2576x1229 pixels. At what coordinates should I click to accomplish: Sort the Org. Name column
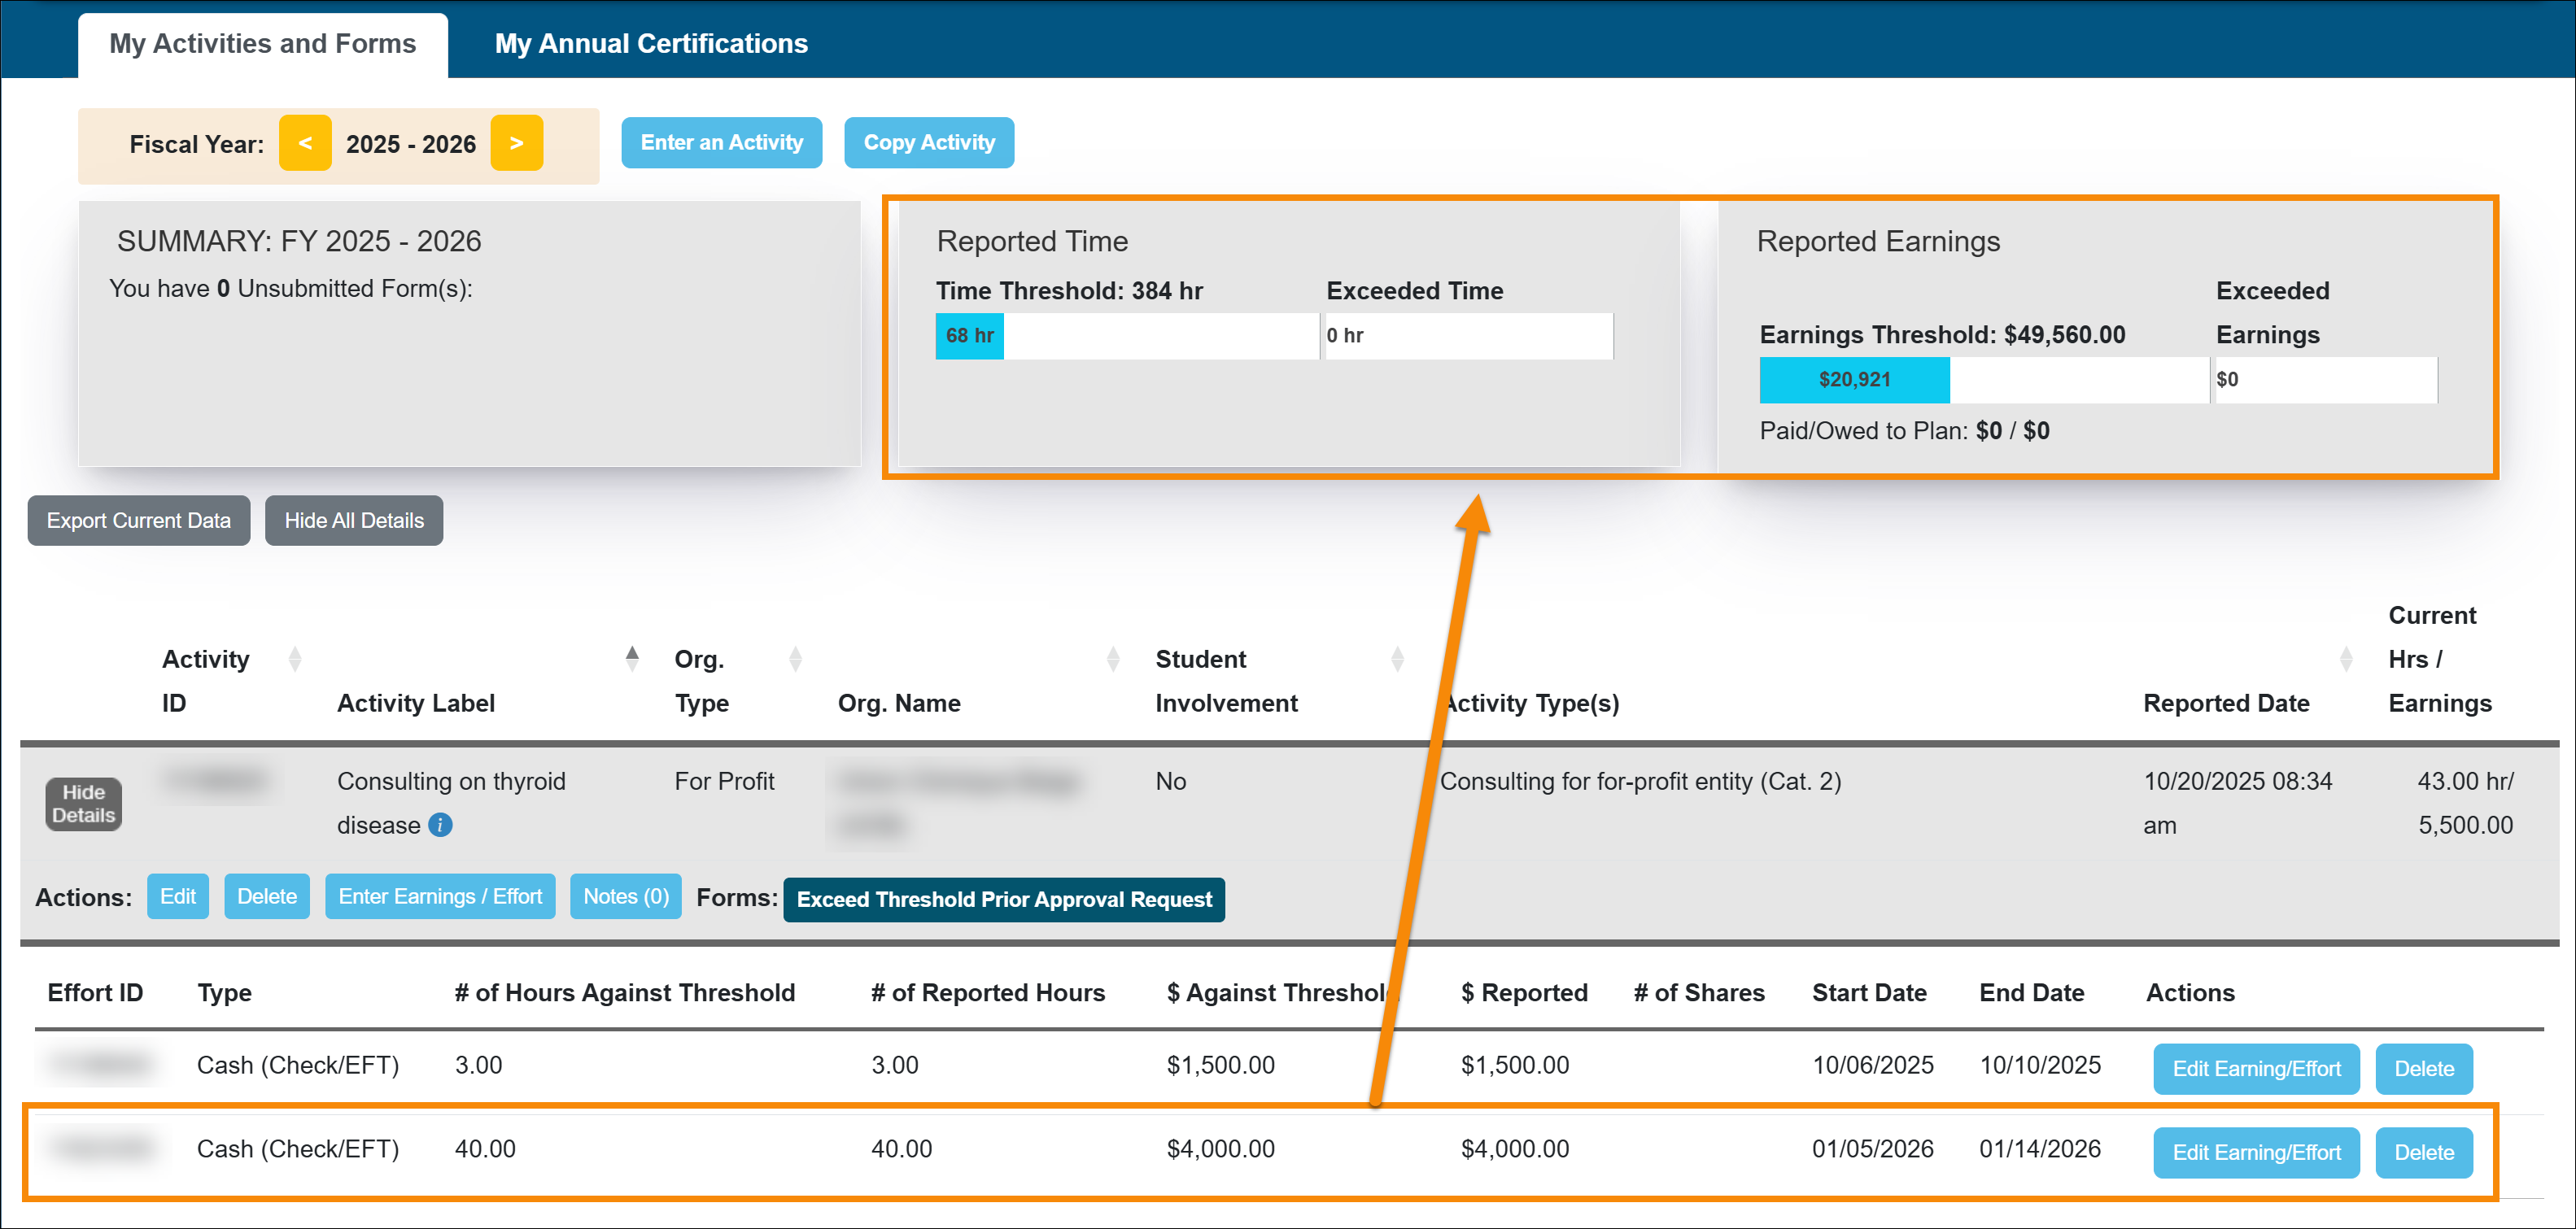[x=1113, y=658]
